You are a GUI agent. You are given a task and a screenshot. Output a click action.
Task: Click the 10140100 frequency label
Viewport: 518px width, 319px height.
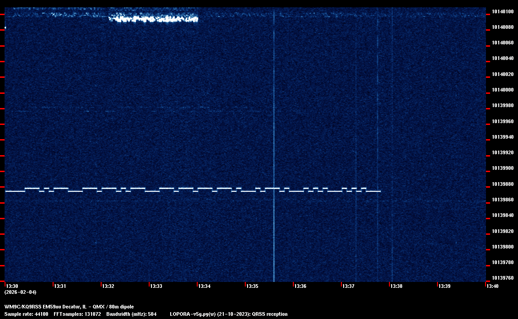coord(502,11)
